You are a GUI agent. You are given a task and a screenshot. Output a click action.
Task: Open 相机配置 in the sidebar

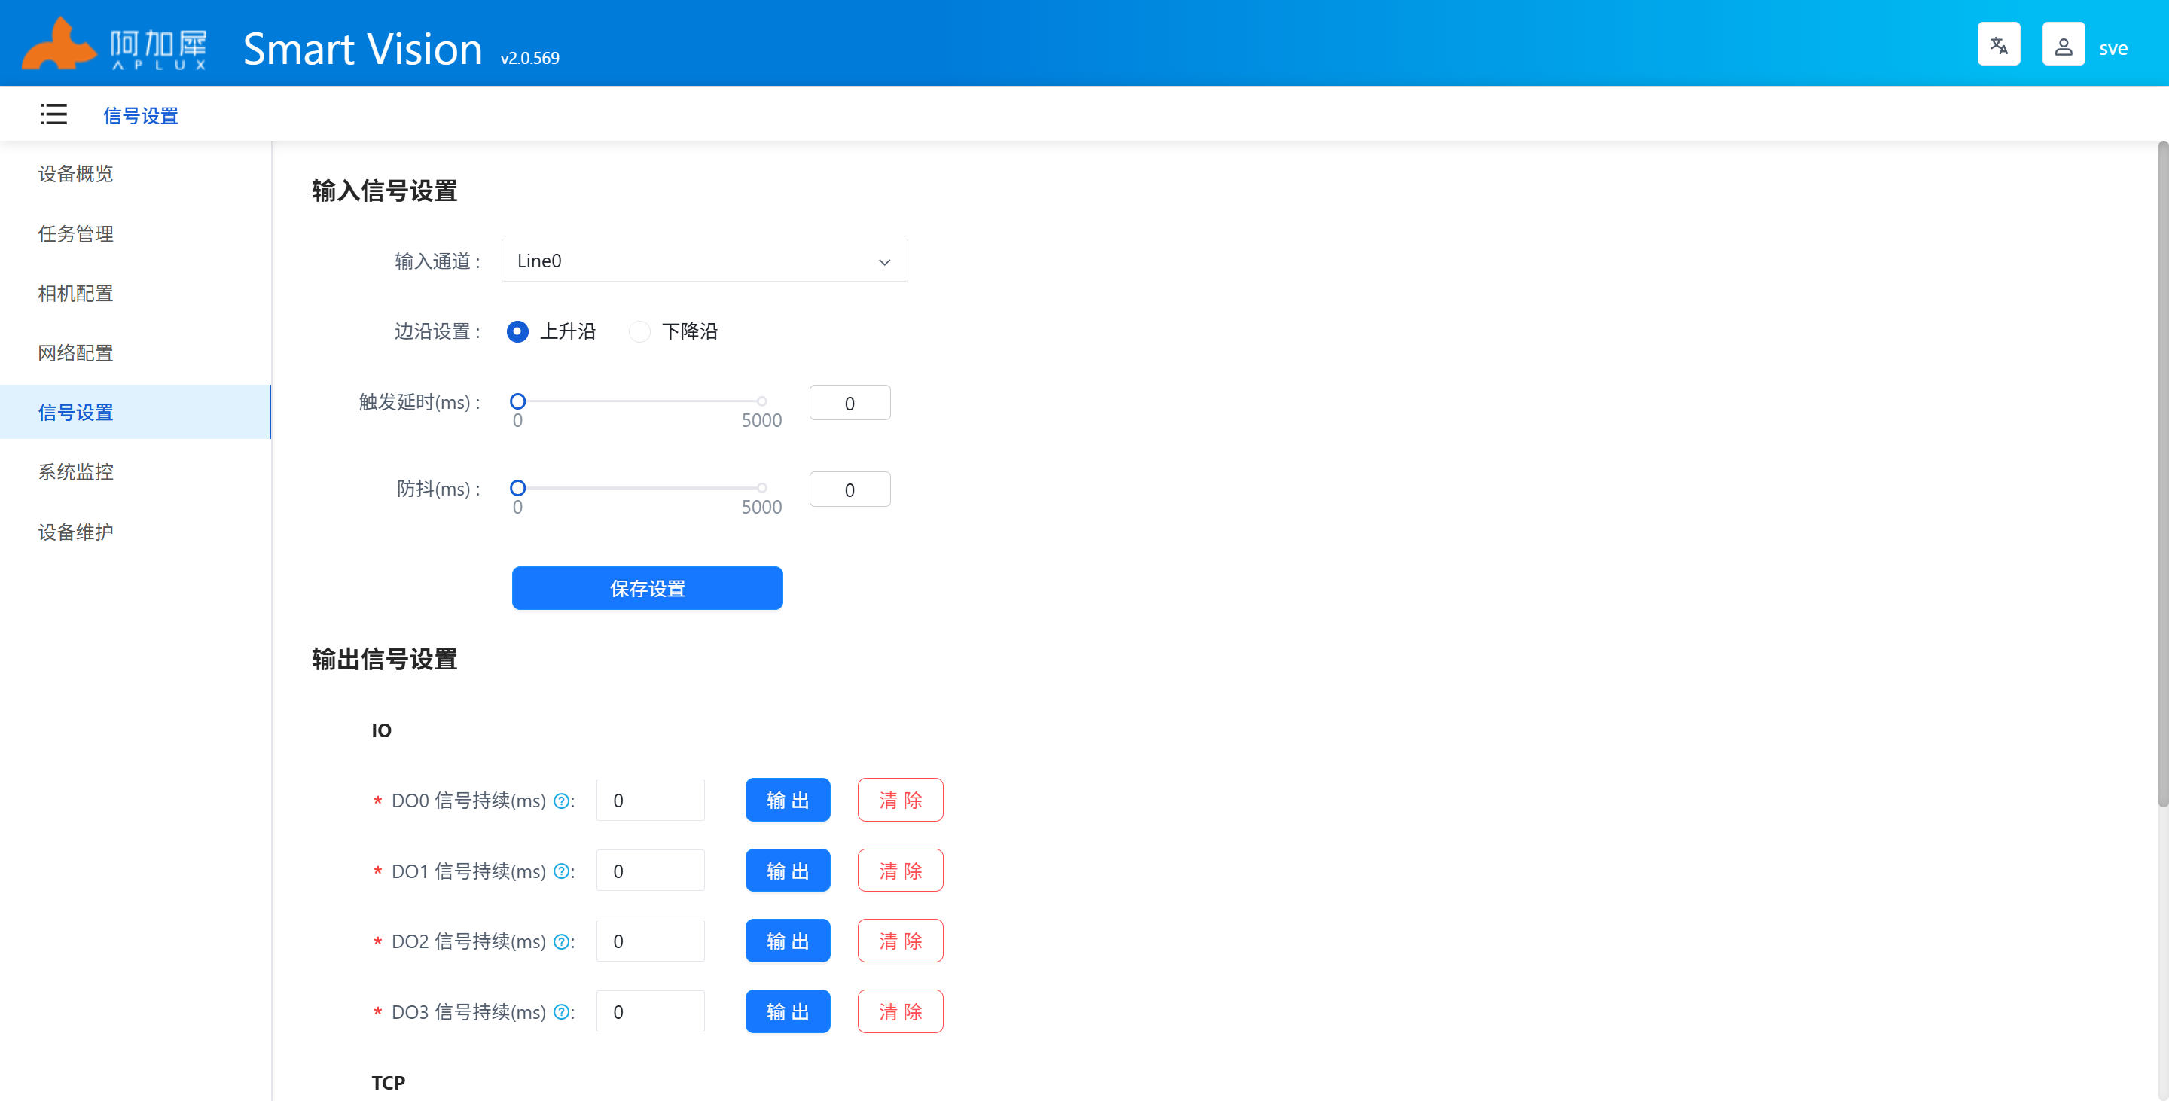coord(76,294)
